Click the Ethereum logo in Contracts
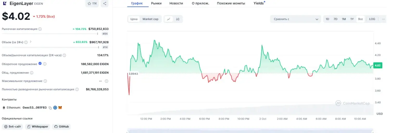The width and height of the screenshot is (394, 133). [x=4, y=108]
